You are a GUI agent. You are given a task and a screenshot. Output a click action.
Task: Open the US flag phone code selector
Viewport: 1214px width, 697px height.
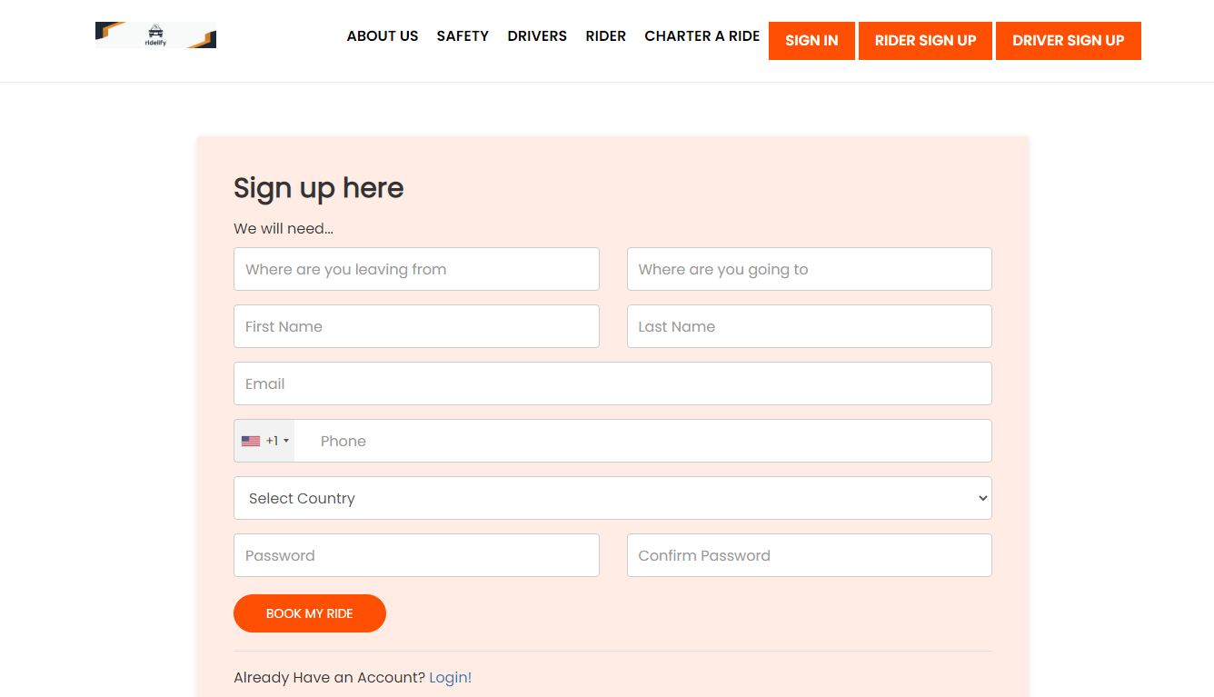tap(264, 441)
